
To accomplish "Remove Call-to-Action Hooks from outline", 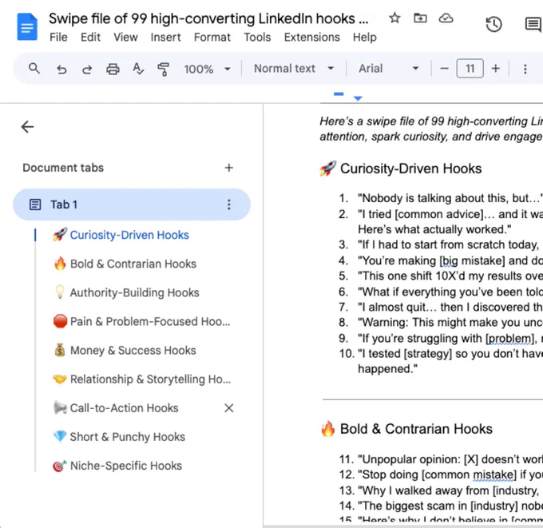I will pos(229,407).
